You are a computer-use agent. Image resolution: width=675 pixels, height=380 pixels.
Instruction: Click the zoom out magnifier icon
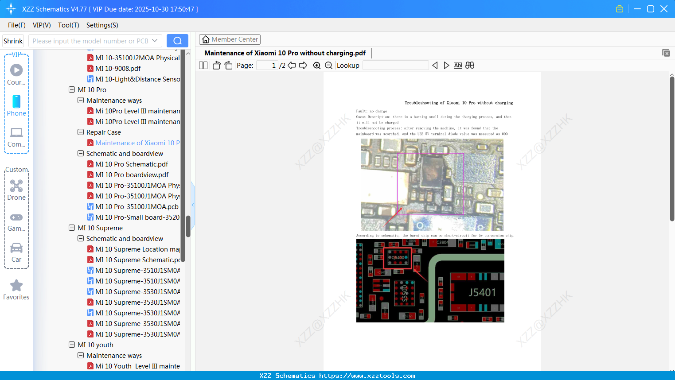(328, 66)
